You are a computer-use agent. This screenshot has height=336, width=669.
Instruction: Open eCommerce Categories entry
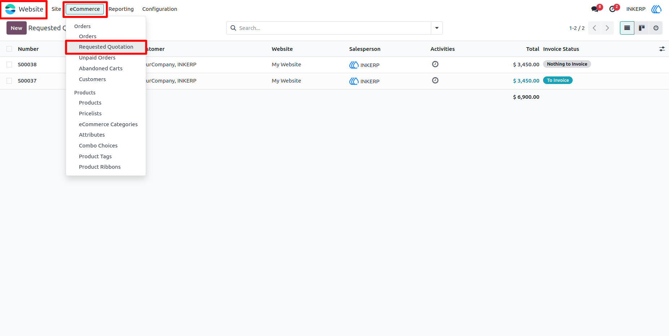[108, 124]
